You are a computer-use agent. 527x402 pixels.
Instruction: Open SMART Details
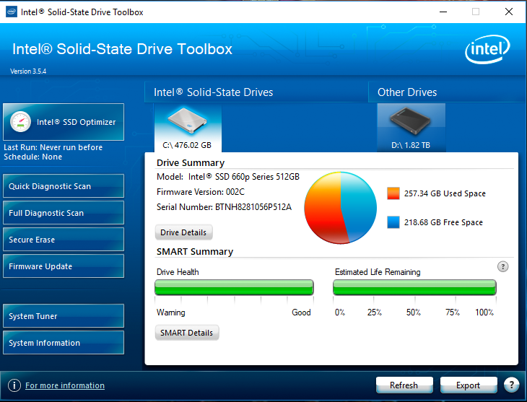(186, 333)
